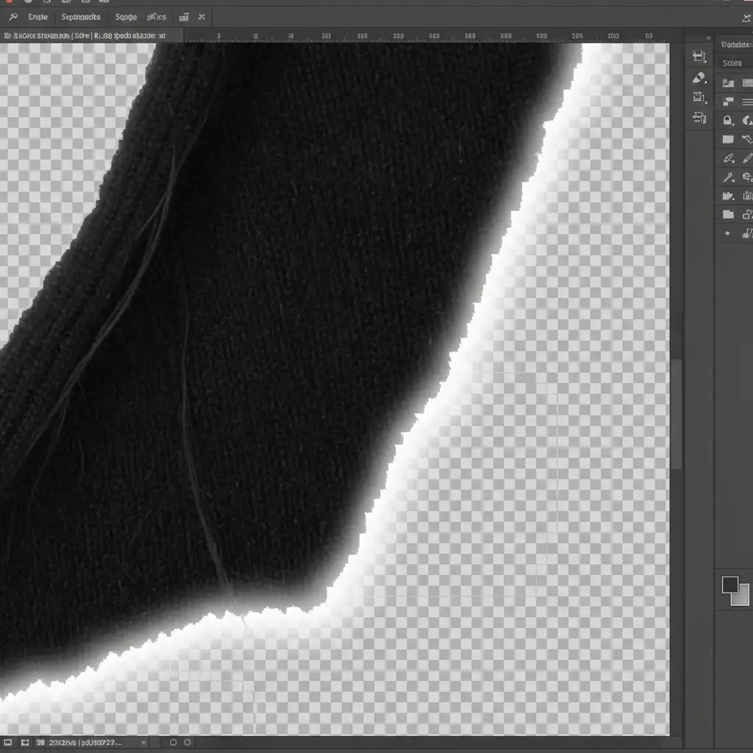Click the overlapping squares icon in the right panel
The height and width of the screenshot is (753, 753).
[x=747, y=215]
